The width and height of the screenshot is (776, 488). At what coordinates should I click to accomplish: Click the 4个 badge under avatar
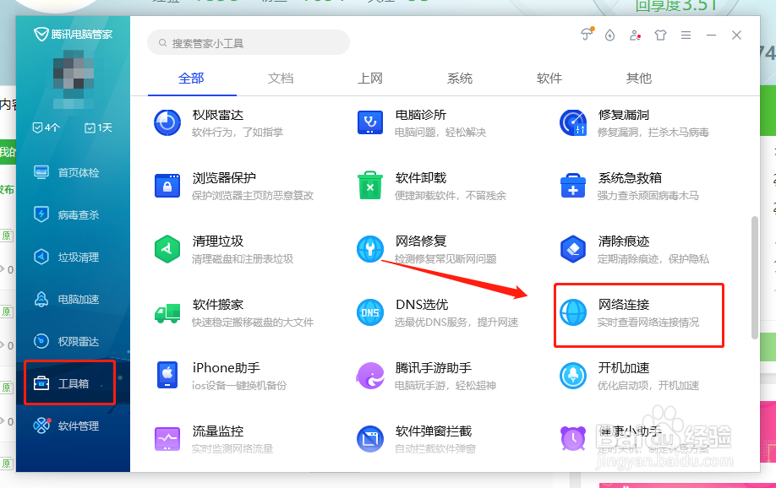[x=46, y=127]
